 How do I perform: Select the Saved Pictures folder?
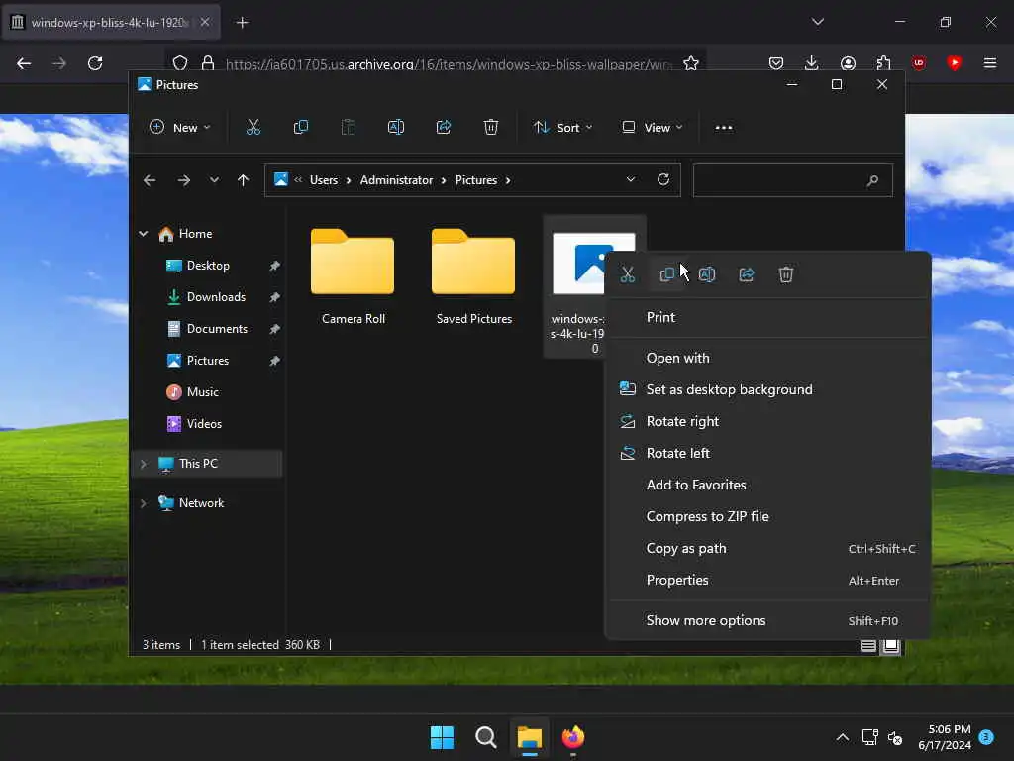pyautogui.click(x=473, y=276)
